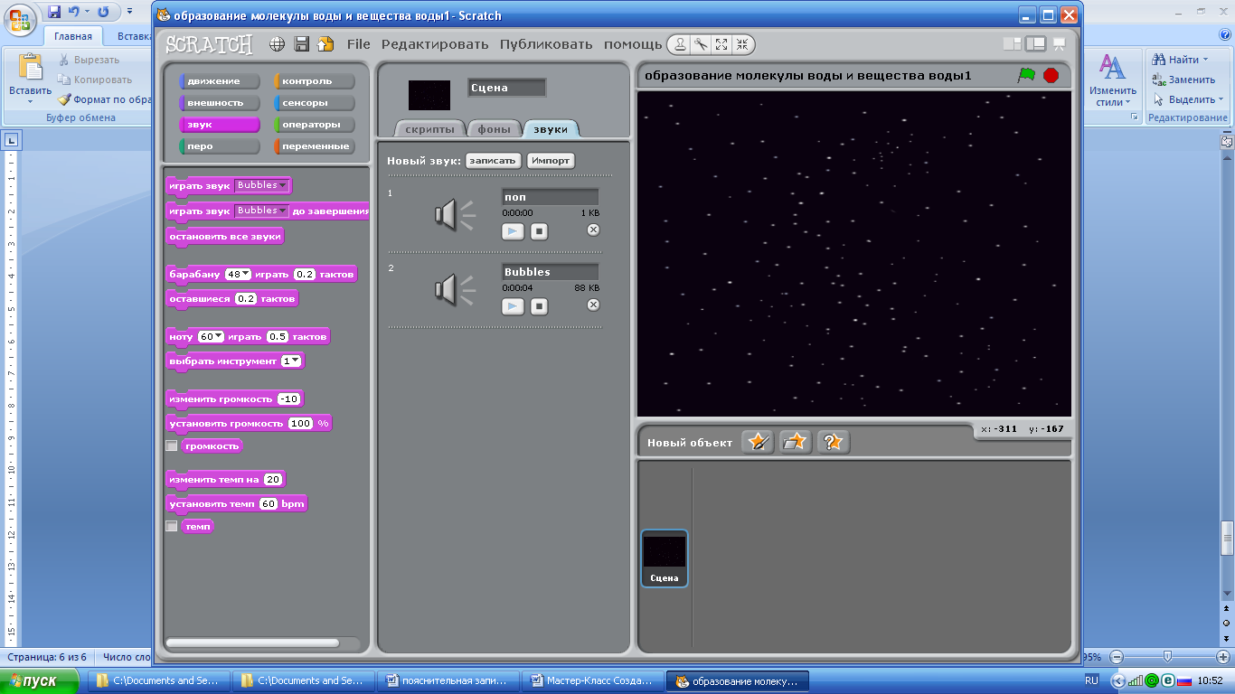Tick the темп reporter checkbox
This screenshot has width=1235, height=694.
[172, 526]
